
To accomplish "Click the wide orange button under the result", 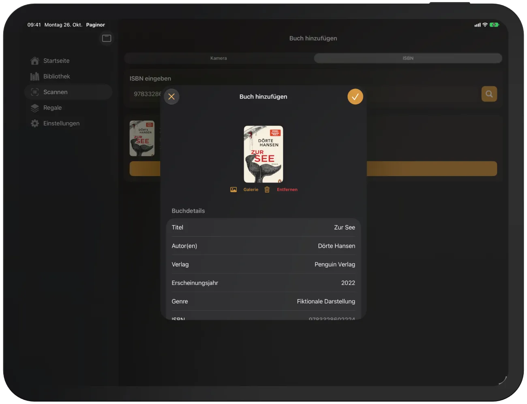I will [x=313, y=169].
